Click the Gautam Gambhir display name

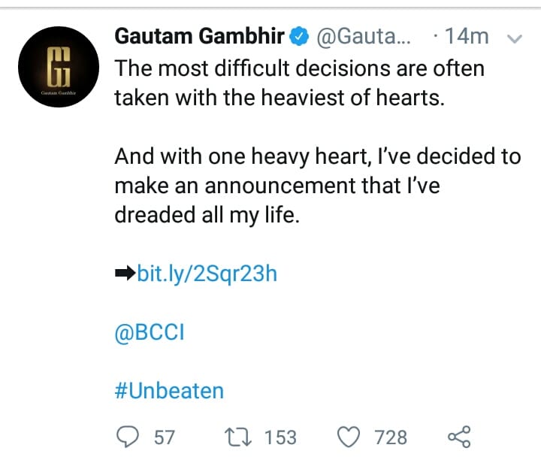click(x=199, y=36)
